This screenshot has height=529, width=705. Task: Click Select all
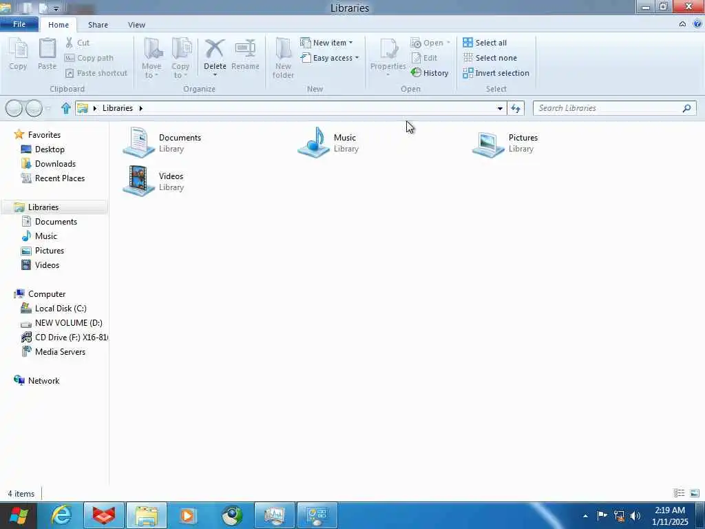click(x=485, y=43)
